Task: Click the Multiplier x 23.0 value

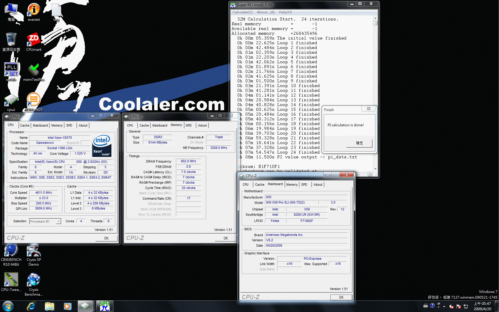Action: coord(44,198)
